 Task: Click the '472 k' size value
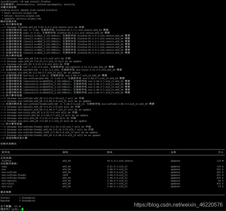point(220,184)
